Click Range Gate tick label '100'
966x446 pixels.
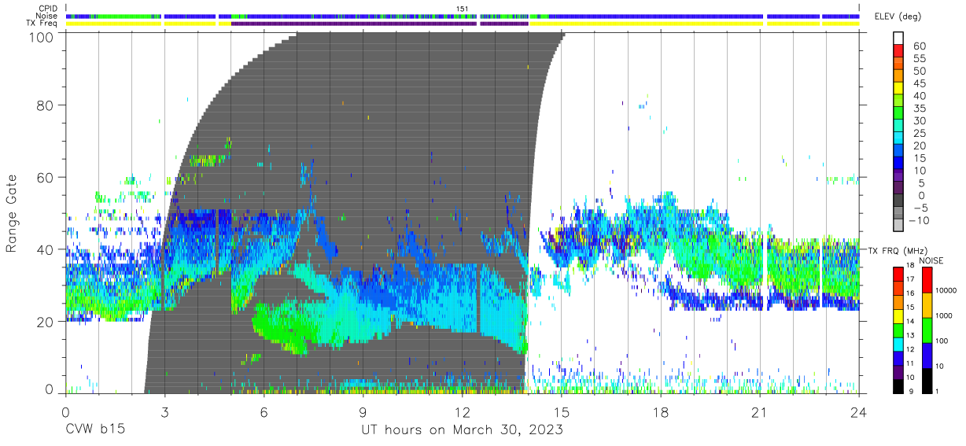tap(41, 36)
